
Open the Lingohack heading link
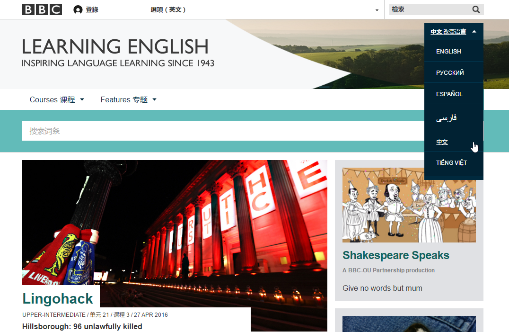click(x=57, y=298)
